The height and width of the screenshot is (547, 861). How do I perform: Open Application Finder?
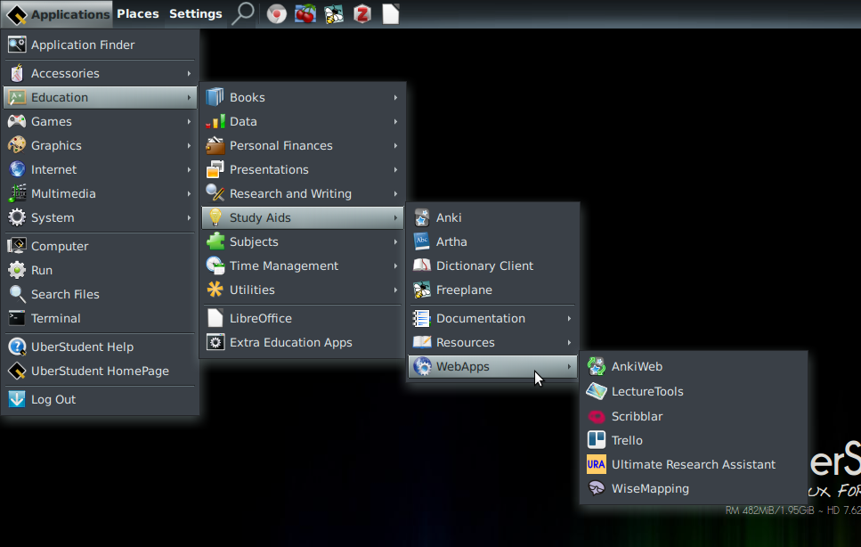[x=83, y=45]
